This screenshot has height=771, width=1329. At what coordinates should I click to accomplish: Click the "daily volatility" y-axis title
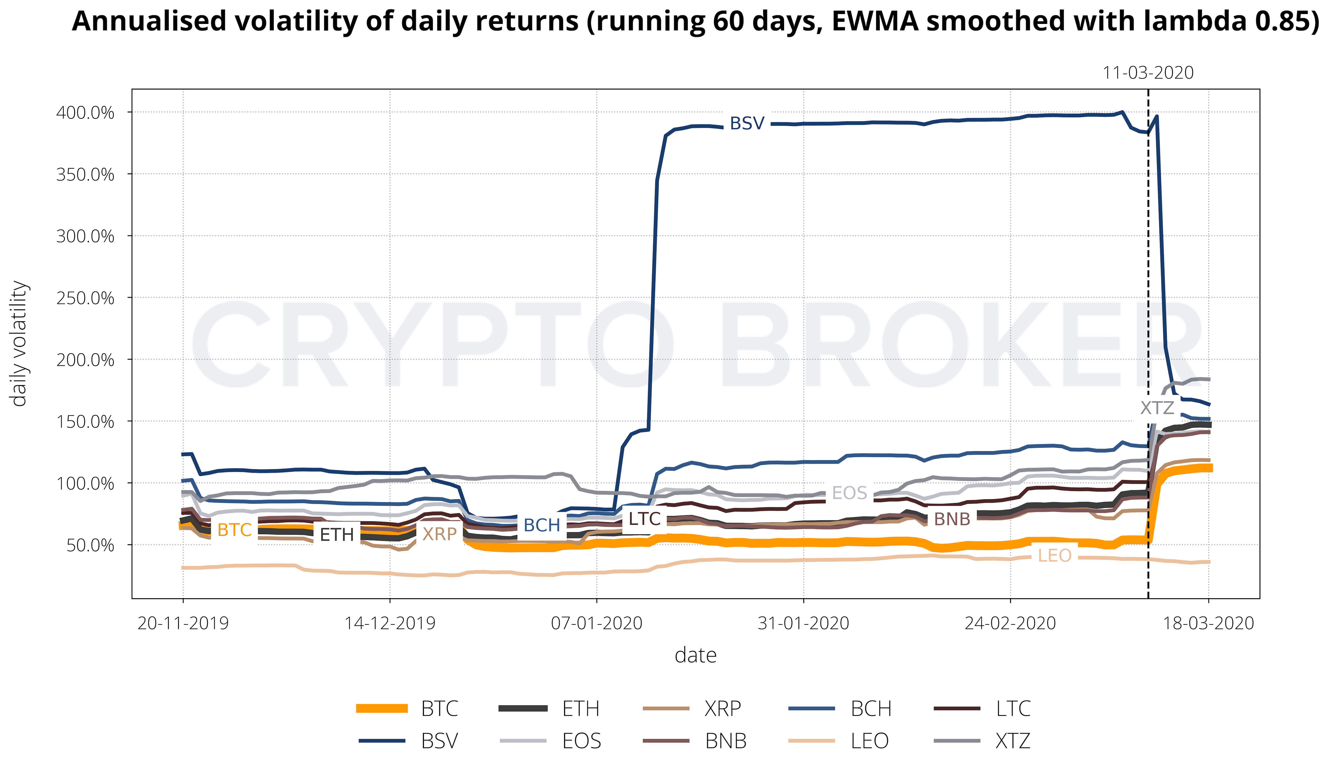tap(19, 344)
